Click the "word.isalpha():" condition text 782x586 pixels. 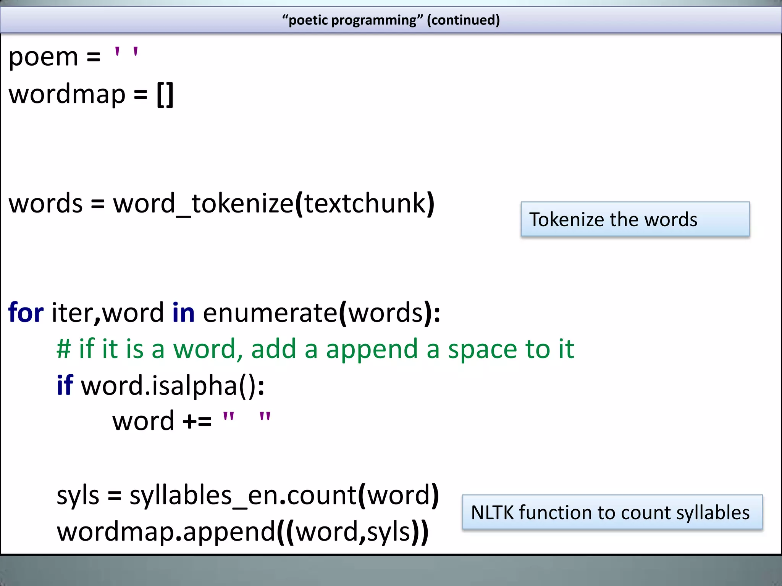pos(173,385)
